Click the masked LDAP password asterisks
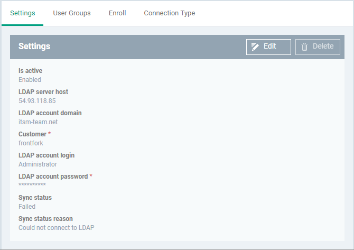 click(x=32, y=184)
